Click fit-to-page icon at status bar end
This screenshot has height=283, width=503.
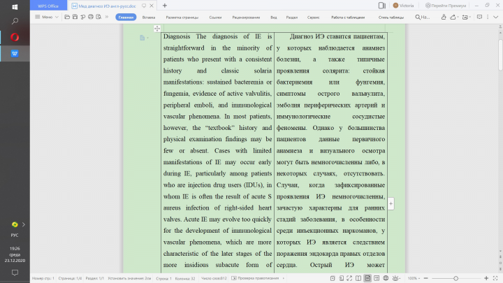coord(495,278)
